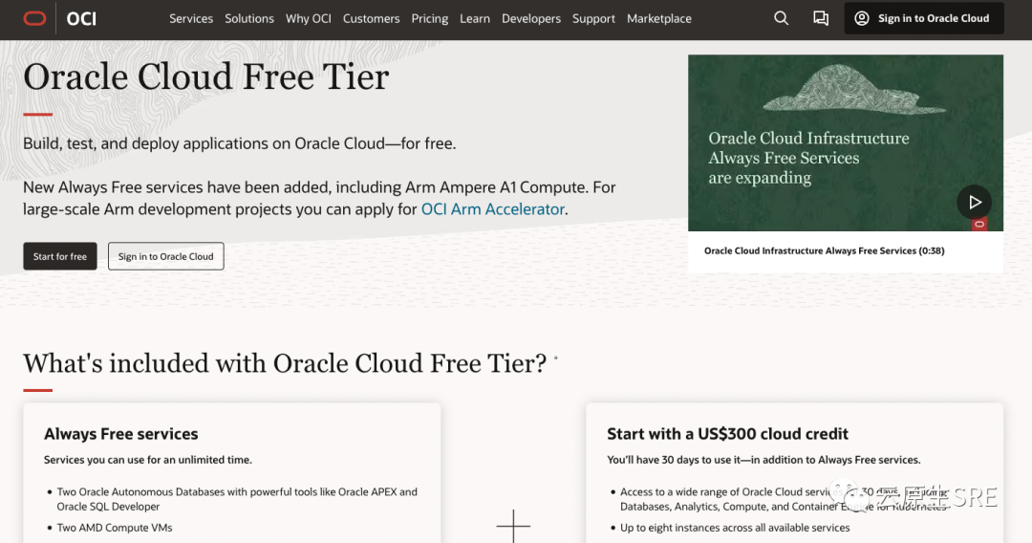Click What's included with Oracle Cloud heading
This screenshot has width=1032, height=543.
[x=285, y=363]
